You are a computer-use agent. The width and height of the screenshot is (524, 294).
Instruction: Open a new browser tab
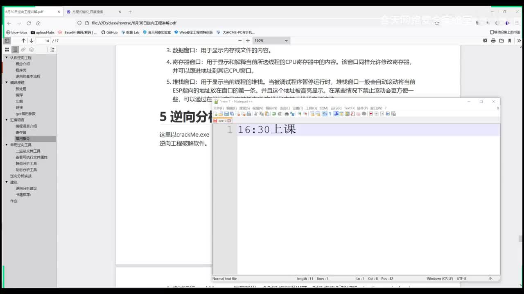pyautogui.click(x=130, y=12)
